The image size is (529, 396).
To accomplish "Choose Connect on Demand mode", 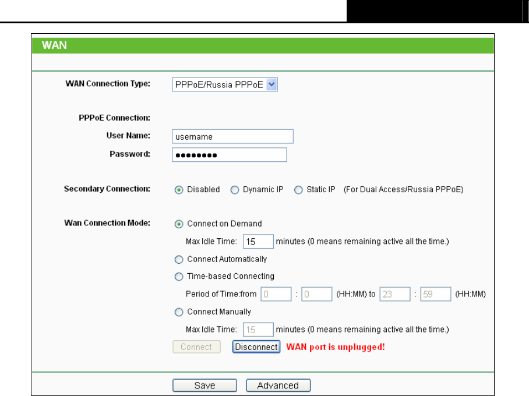I will click(179, 224).
